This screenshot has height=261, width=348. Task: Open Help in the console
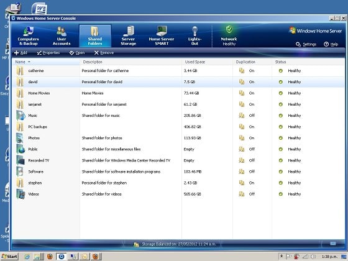(x=331, y=44)
